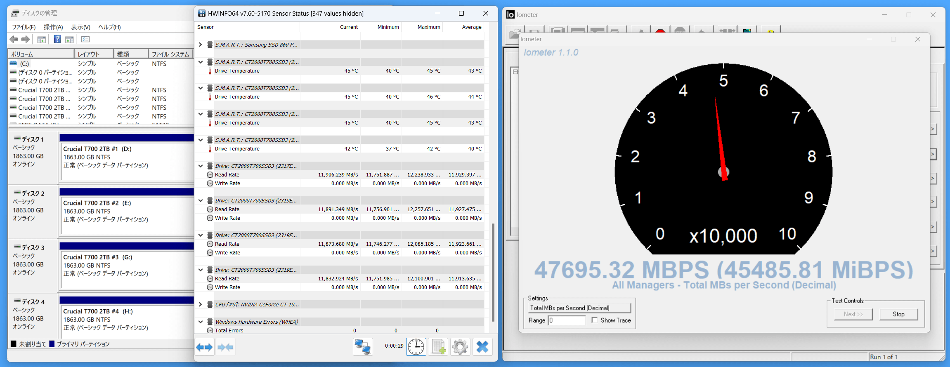950x367 pixels.
Task: Reset sensor min/max with the clock icon
Action: (x=416, y=347)
